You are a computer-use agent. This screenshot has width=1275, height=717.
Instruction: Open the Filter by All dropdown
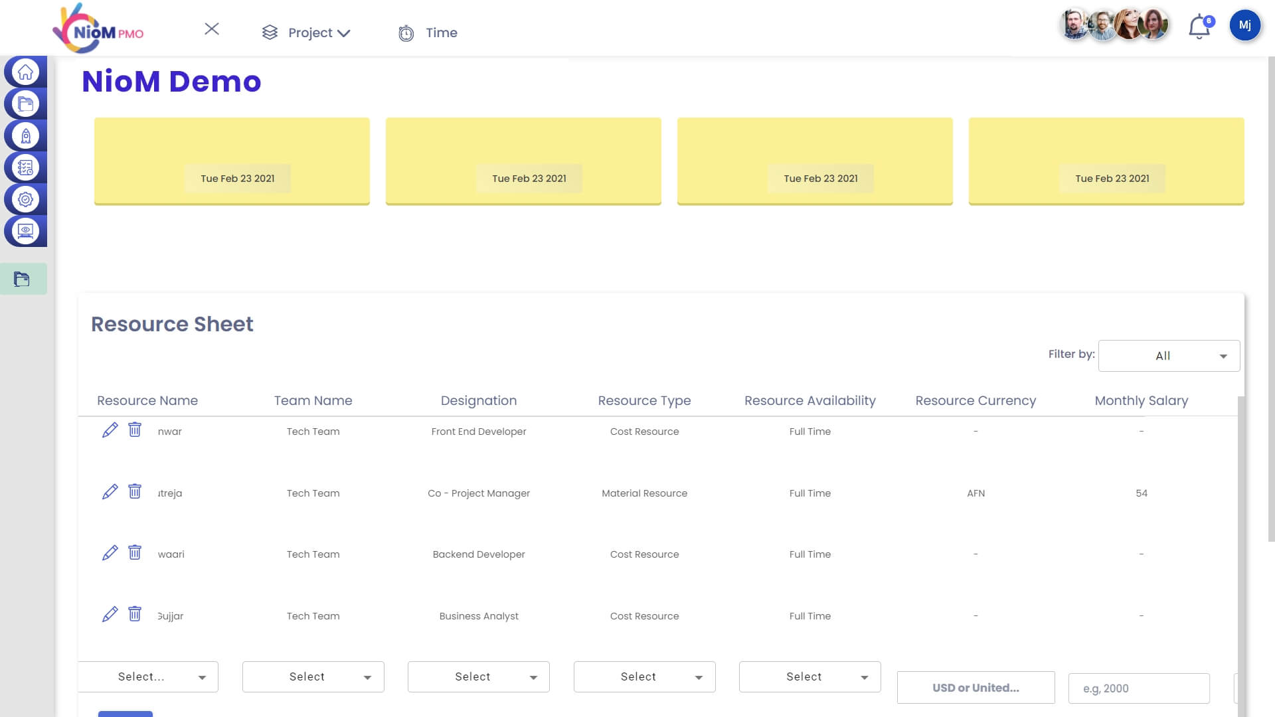click(1169, 356)
